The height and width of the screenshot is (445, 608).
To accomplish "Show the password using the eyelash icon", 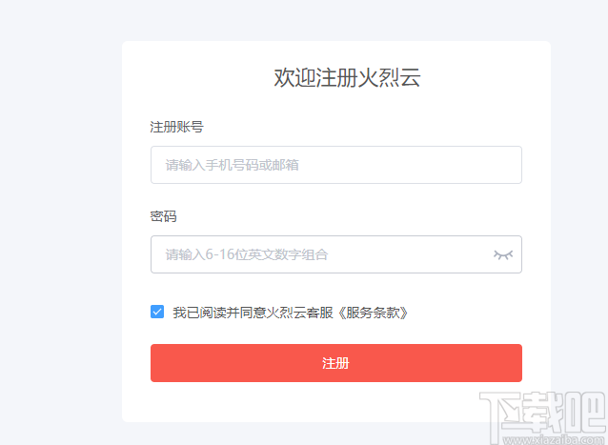I will point(502,254).
